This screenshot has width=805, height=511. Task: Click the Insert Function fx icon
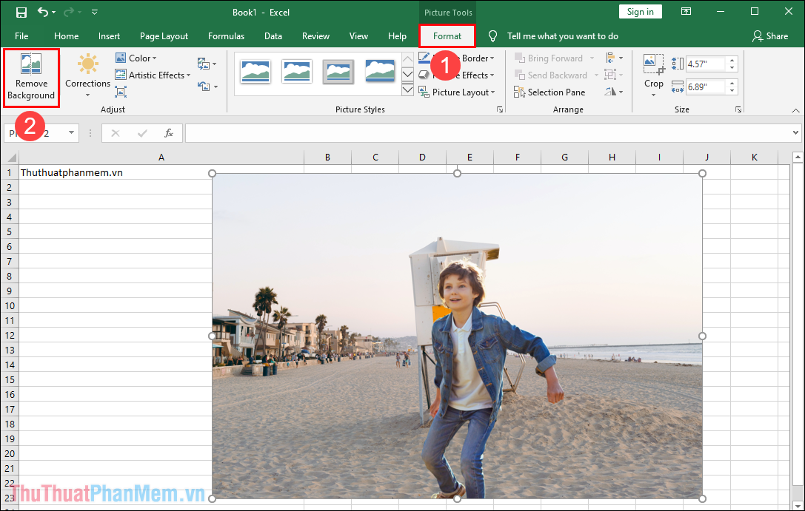tap(169, 133)
